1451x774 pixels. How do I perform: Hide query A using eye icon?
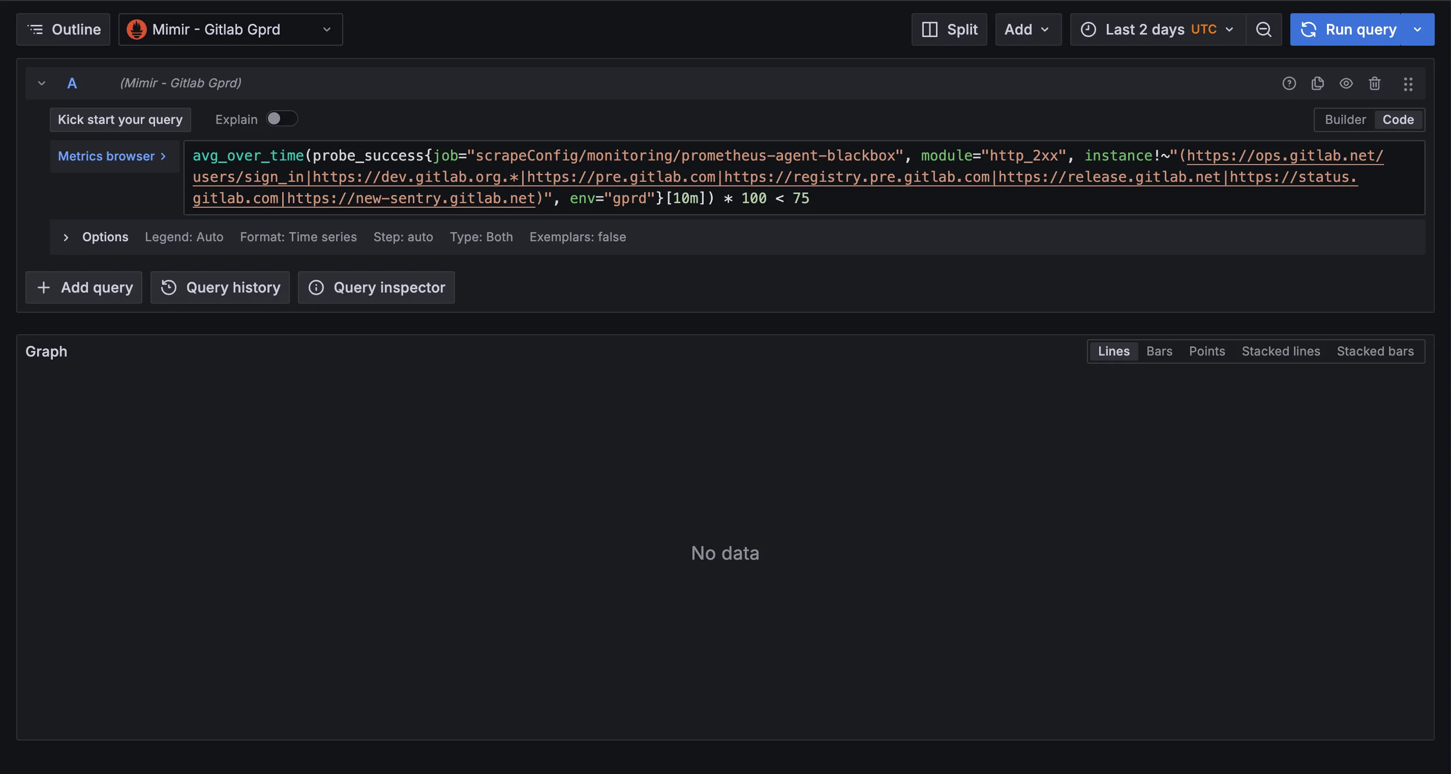[x=1346, y=84]
